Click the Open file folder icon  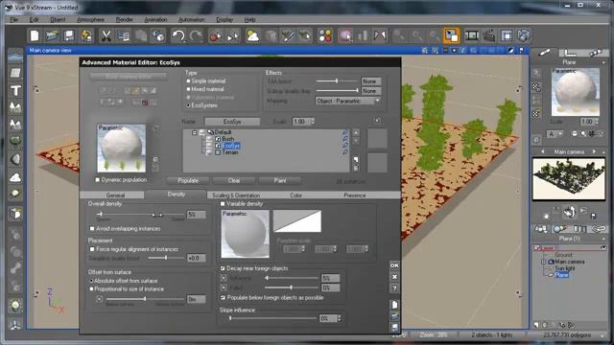click(52, 35)
